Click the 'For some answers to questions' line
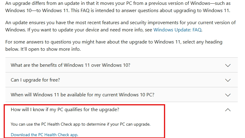The image size is (245, 138). 114,42
